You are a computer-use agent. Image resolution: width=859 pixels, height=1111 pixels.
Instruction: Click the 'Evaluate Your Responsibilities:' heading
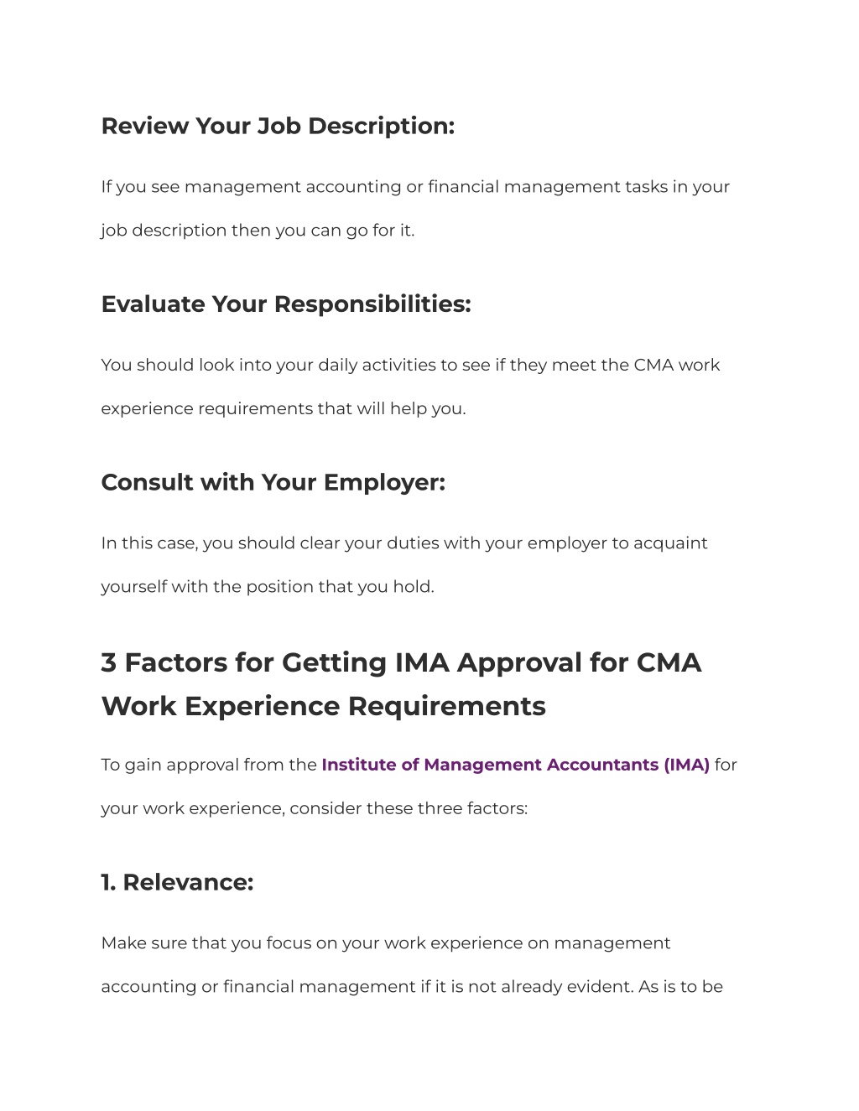(286, 304)
